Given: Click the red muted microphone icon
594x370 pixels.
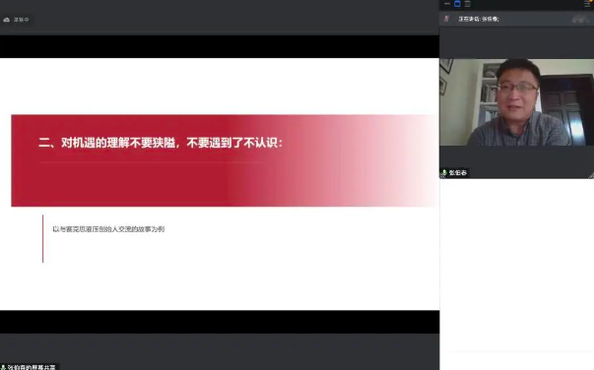Looking at the screenshot, I should coord(446,19).
